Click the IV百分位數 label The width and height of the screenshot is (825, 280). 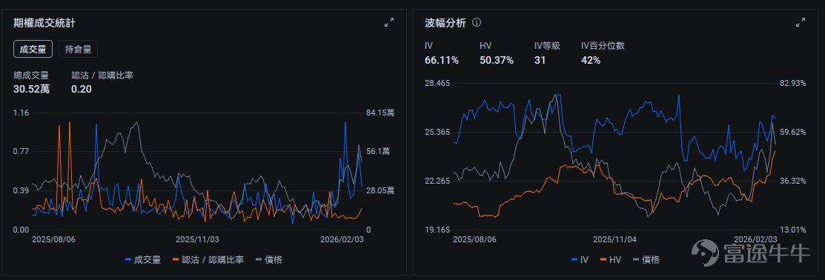[603, 46]
